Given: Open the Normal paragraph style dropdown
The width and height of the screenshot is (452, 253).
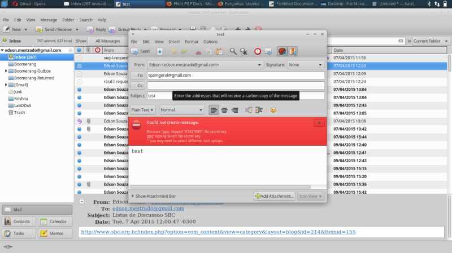Looking at the screenshot, I should 181,110.
